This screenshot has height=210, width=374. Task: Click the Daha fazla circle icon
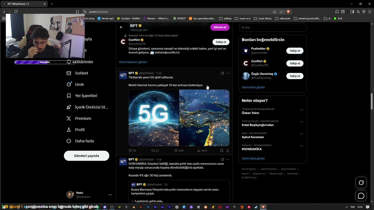[69, 141]
